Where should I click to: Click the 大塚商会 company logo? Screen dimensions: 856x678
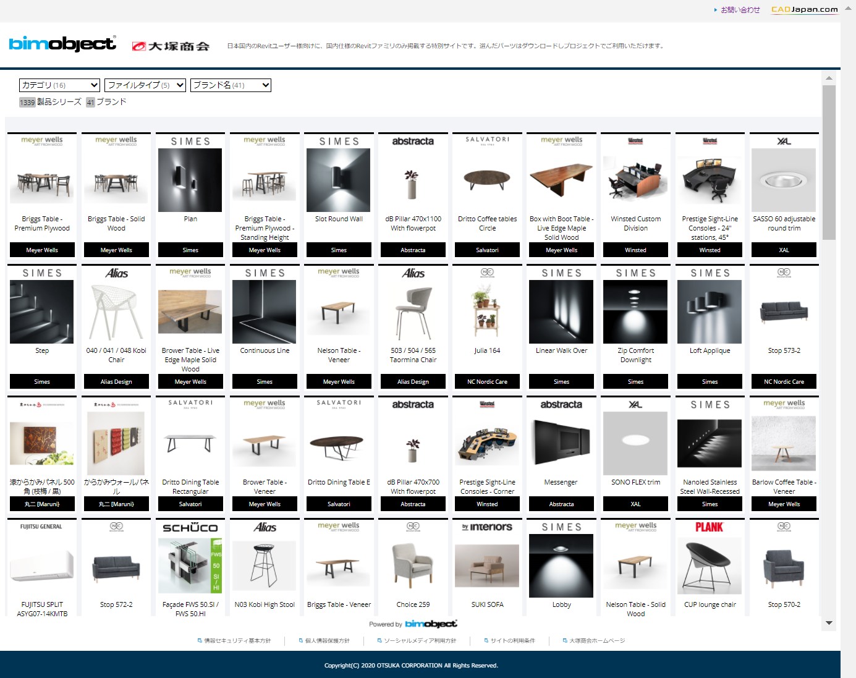[171, 45]
